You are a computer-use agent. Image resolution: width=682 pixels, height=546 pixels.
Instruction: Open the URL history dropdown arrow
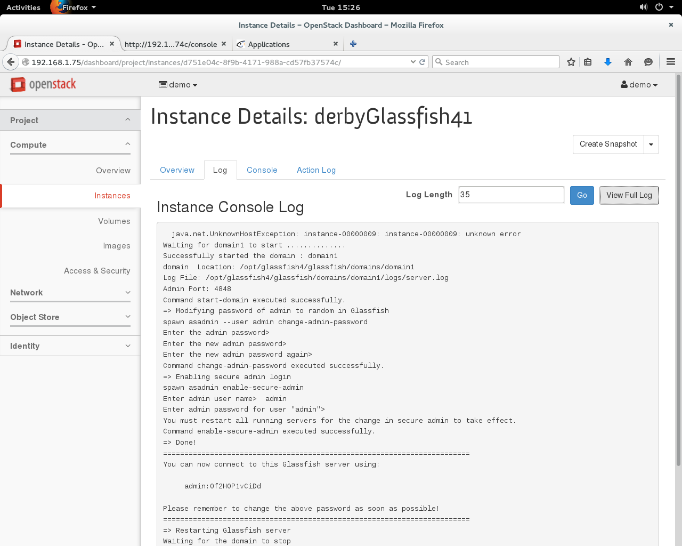point(413,62)
